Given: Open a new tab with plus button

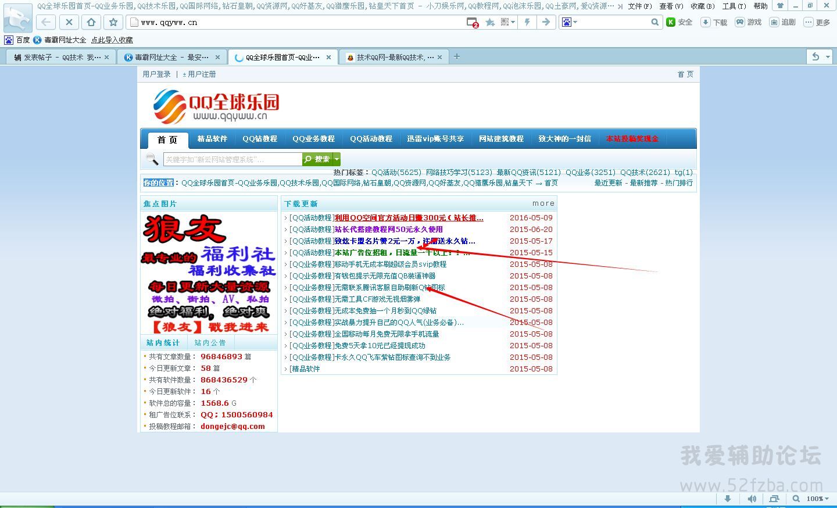Looking at the screenshot, I should tap(457, 56).
